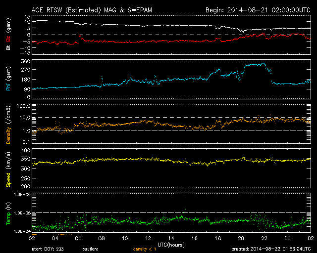Select the -10 tick on the Bz axis
The width and height of the screenshot is (317, 253).
(25, 48)
